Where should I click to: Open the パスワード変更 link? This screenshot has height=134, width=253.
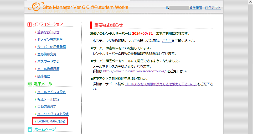pos(48,62)
